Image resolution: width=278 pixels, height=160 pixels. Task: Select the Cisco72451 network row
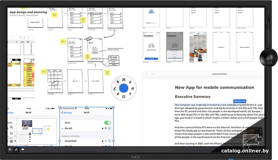87,141
